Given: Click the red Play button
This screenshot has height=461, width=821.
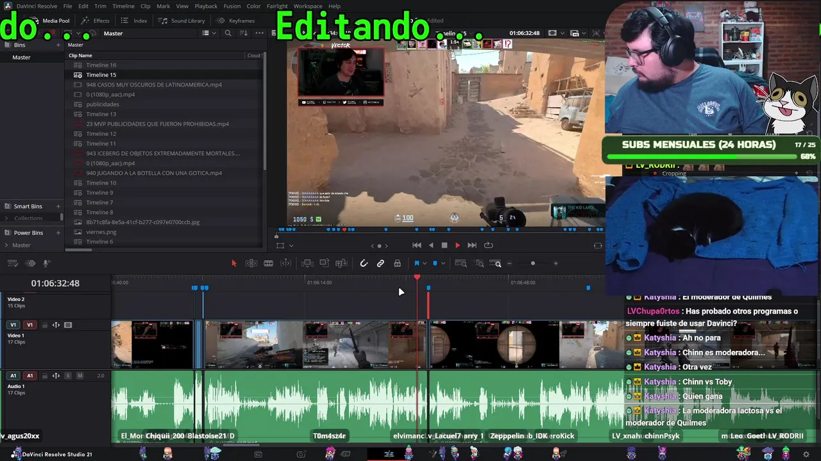Looking at the screenshot, I should 457,245.
